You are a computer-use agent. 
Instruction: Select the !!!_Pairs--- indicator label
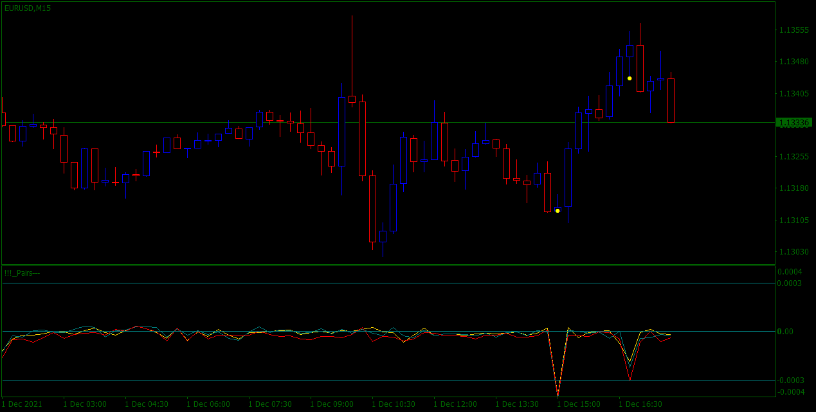22,273
